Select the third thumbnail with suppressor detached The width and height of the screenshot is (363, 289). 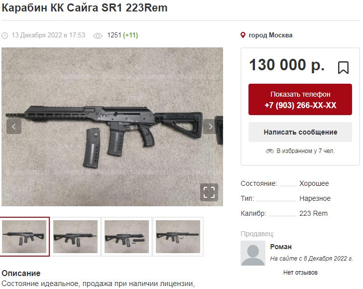tap(126, 237)
